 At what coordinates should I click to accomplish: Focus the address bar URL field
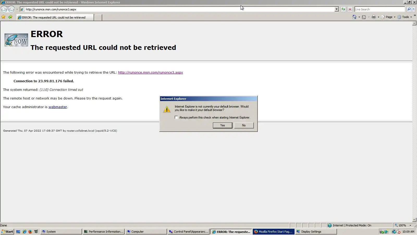pyautogui.click(x=180, y=9)
